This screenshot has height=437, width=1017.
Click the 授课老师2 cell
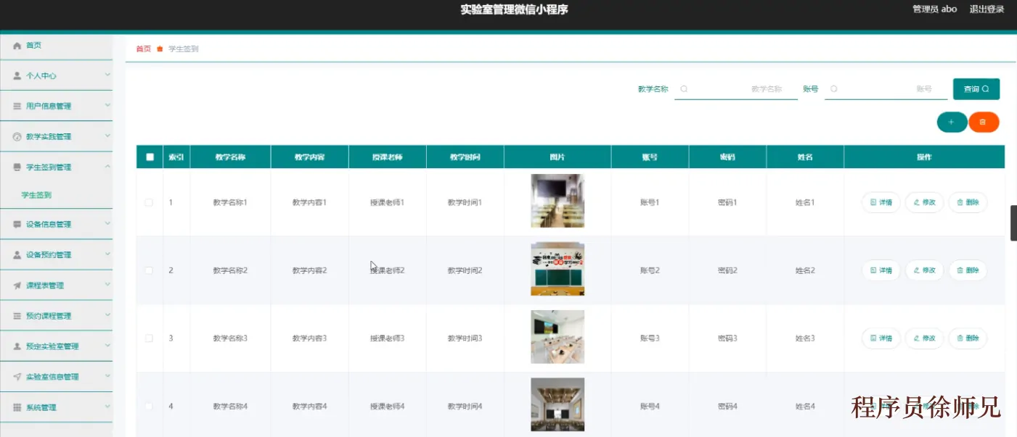(388, 270)
